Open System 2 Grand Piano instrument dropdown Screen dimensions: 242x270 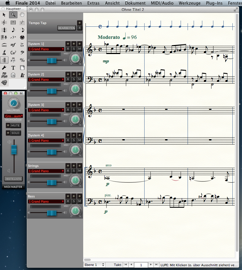(x=46, y=80)
